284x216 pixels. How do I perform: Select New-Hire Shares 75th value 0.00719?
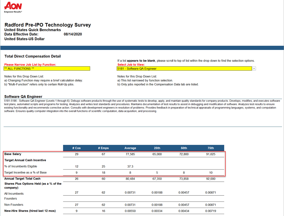tap(211, 211)
